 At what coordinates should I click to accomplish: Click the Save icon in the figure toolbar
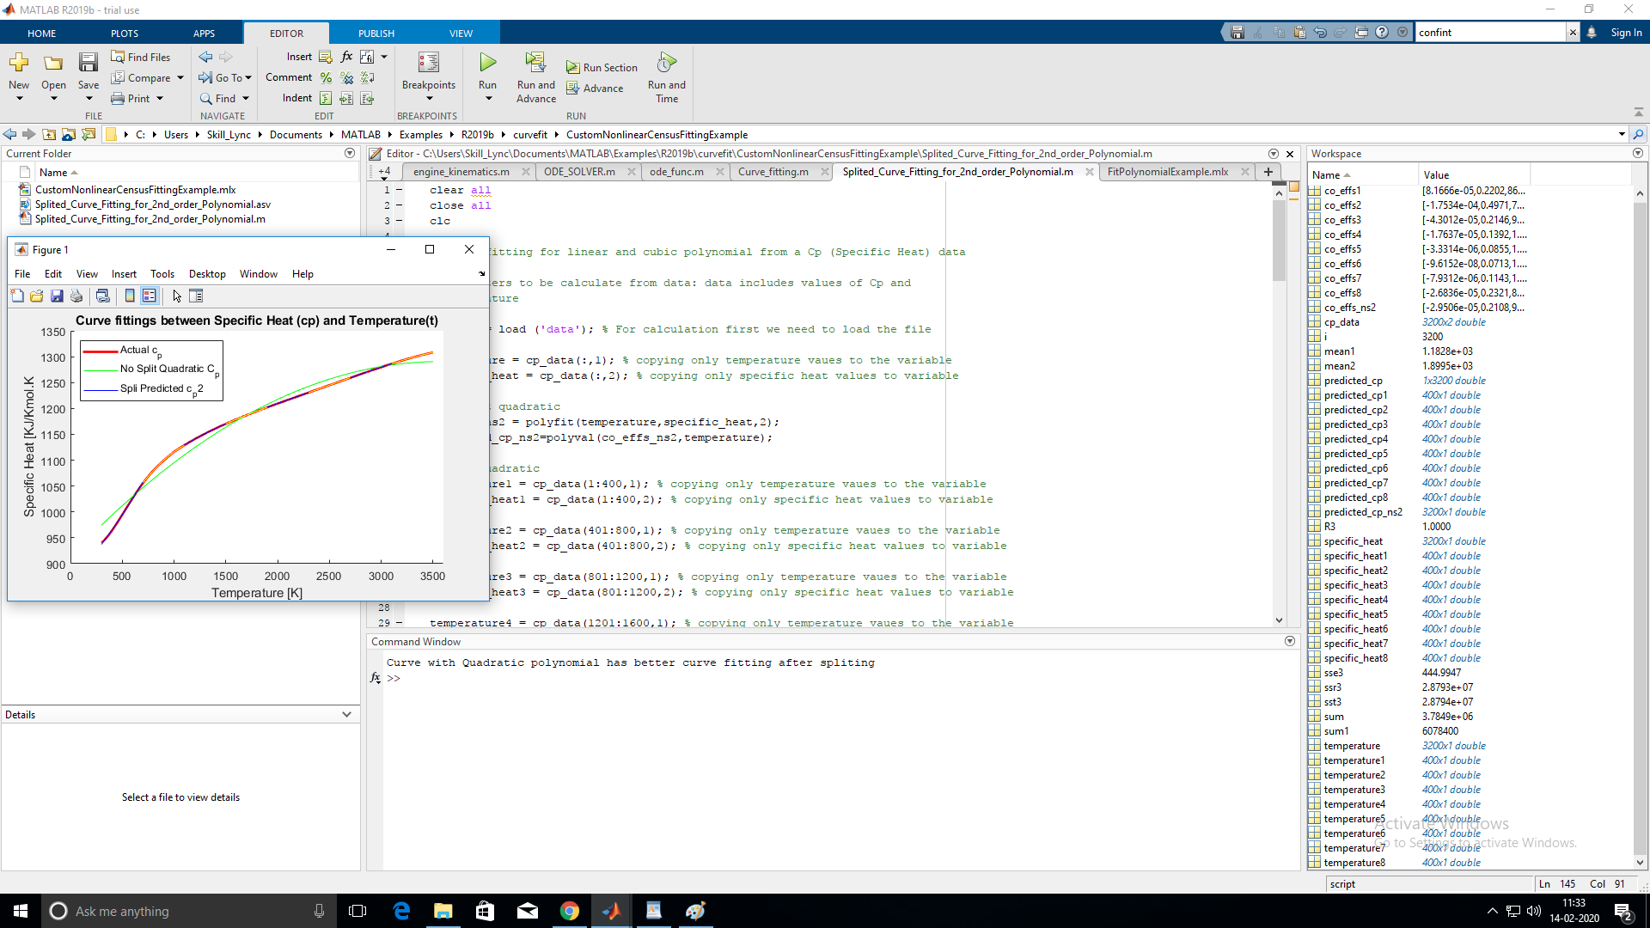point(57,296)
